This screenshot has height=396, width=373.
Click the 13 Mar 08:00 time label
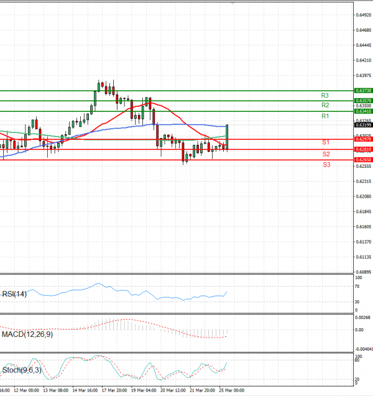55,390
